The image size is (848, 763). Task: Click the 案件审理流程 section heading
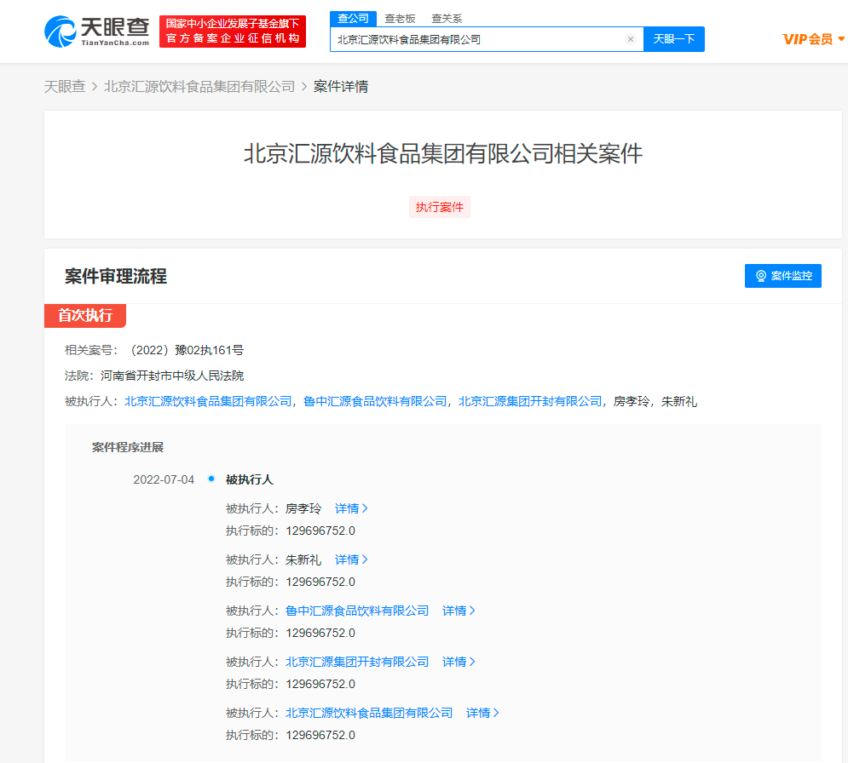click(x=116, y=276)
